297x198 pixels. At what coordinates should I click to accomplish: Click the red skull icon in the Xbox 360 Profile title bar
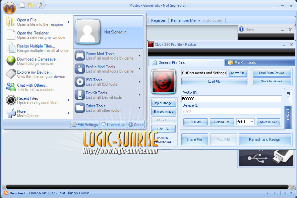tap(151, 44)
